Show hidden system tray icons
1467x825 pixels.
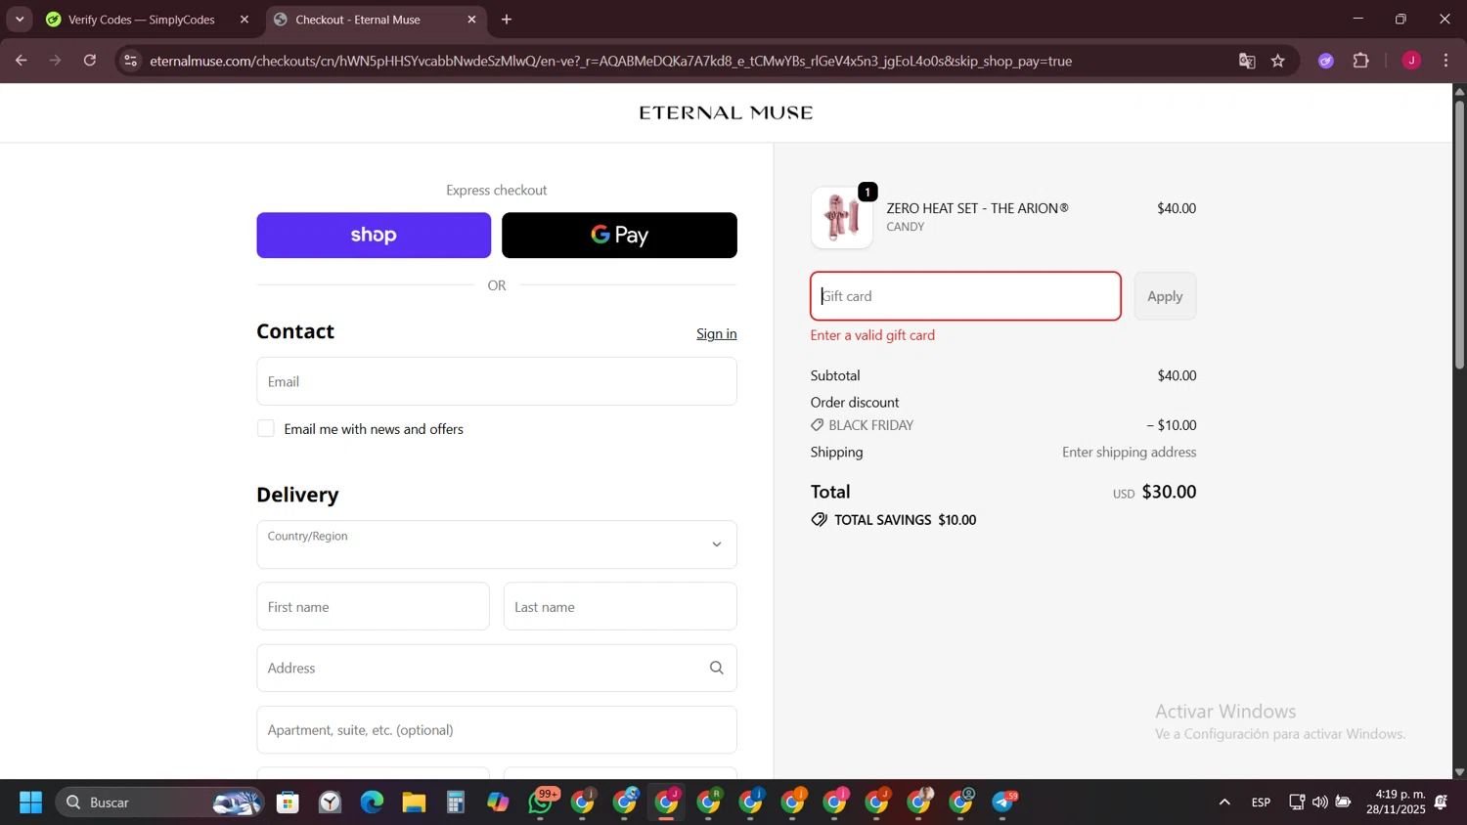point(1224,803)
